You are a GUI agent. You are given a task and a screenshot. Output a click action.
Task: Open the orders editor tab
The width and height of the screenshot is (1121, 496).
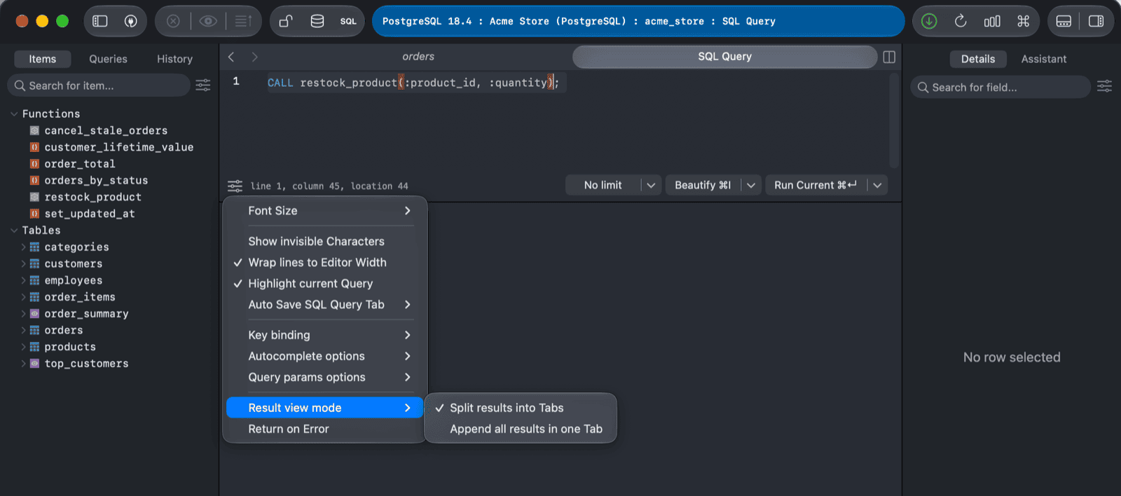(x=418, y=57)
